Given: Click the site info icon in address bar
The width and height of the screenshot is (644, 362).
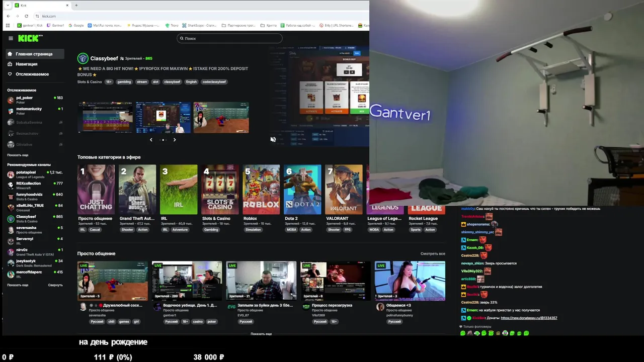Looking at the screenshot, I should click(x=37, y=16).
